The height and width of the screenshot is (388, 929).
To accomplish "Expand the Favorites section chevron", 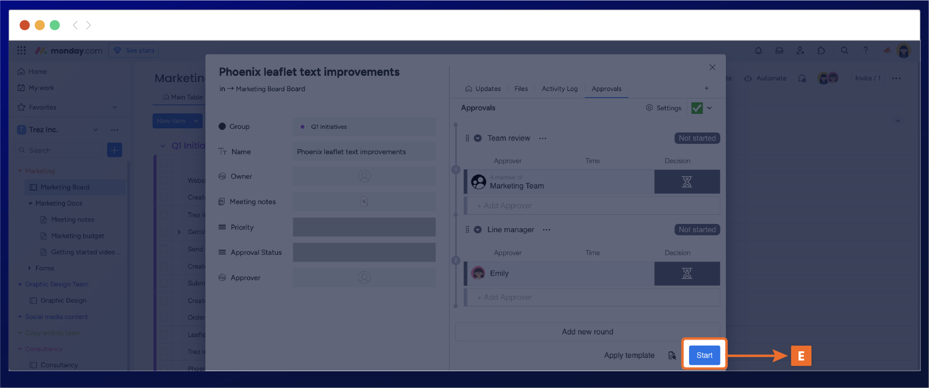I will point(115,107).
